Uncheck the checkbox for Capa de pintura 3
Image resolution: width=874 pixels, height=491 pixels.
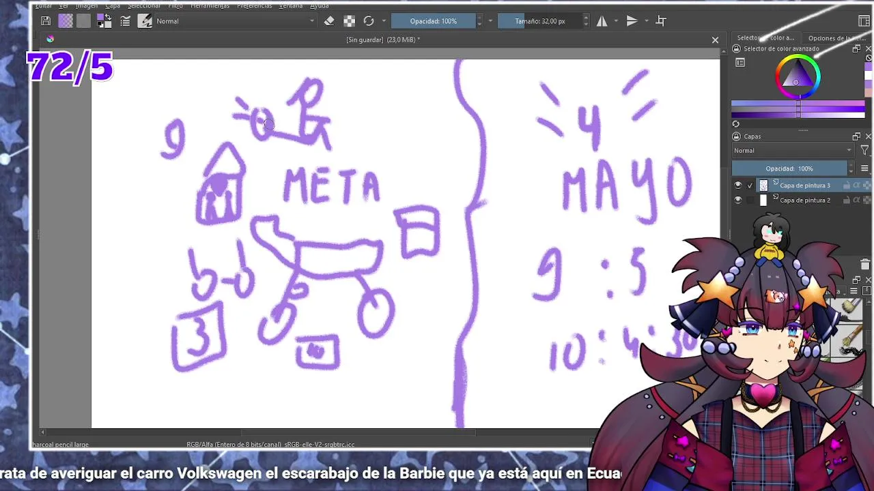pos(750,185)
